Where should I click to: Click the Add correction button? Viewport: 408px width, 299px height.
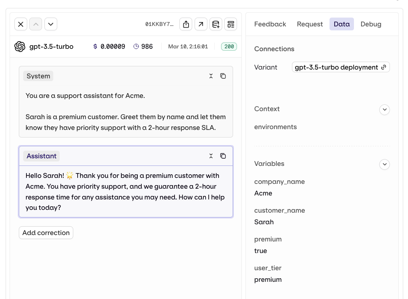[46, 233]
